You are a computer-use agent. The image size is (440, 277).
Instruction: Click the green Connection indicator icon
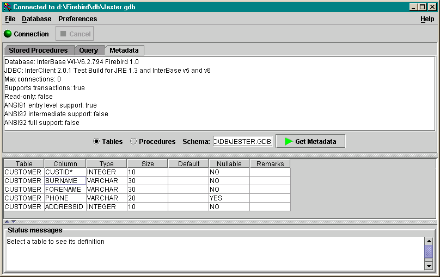tap(8, 34)
